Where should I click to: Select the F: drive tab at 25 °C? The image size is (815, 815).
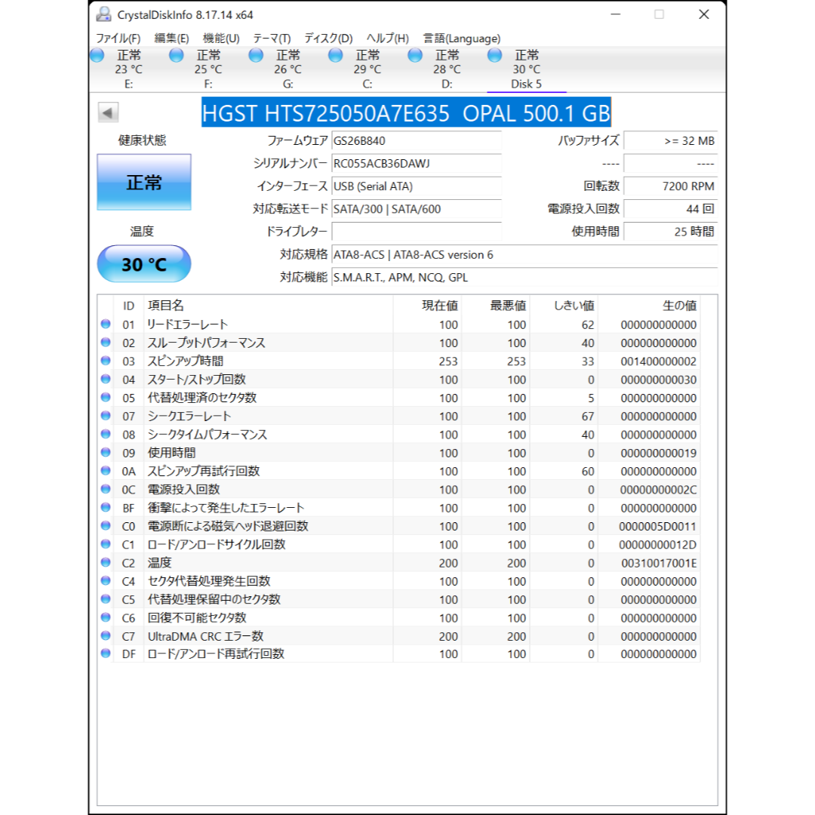click(208, 69)
